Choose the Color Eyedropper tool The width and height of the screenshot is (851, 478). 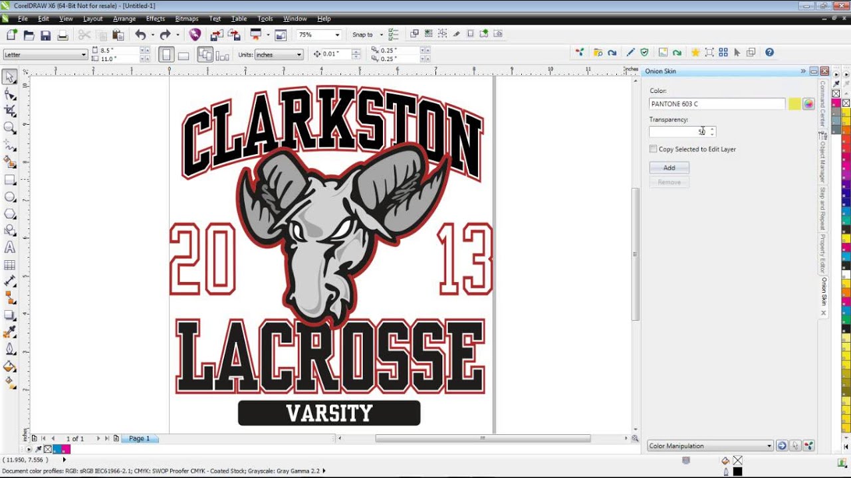click(10, 333)
